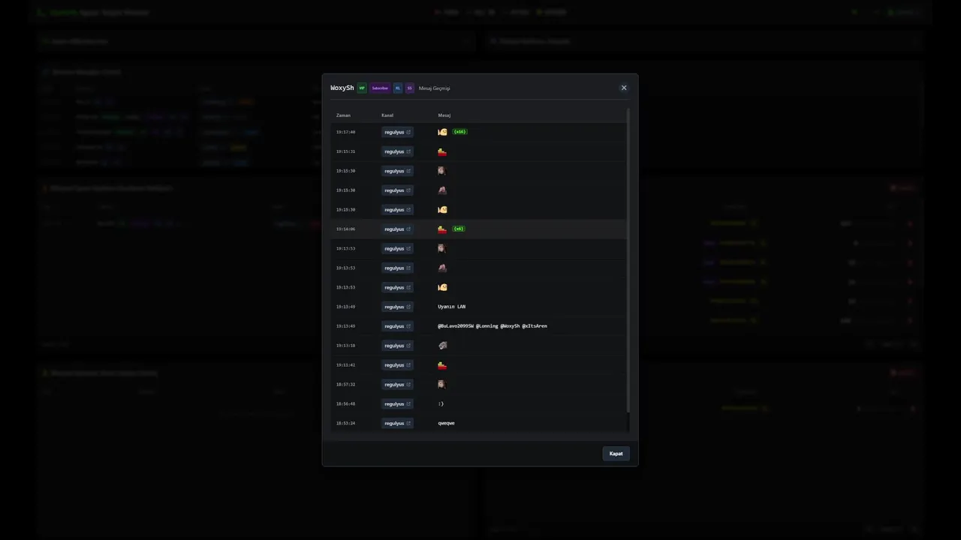Click the Kapat button
The image size is (961, 540).
(616, 453)
